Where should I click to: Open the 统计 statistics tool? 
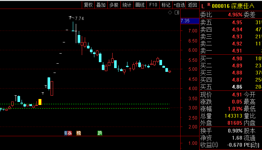(x=127, y=5)
